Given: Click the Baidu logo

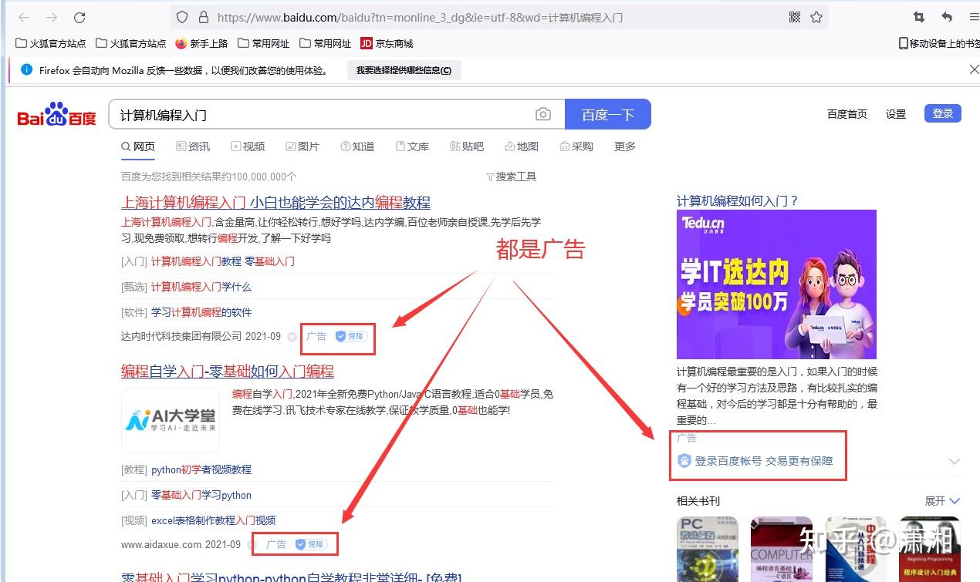Looking at the screenshot, I should [x=57, y=114].
